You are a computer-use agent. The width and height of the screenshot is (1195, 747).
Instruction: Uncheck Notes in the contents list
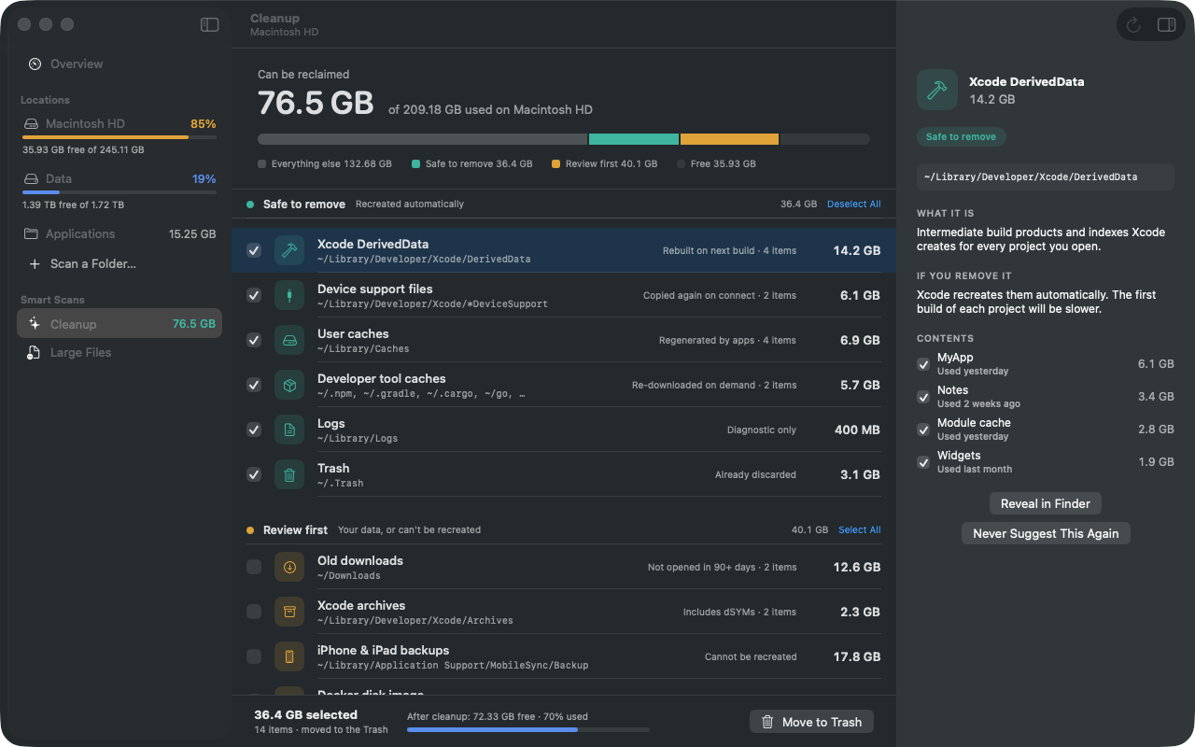[923, 397]
